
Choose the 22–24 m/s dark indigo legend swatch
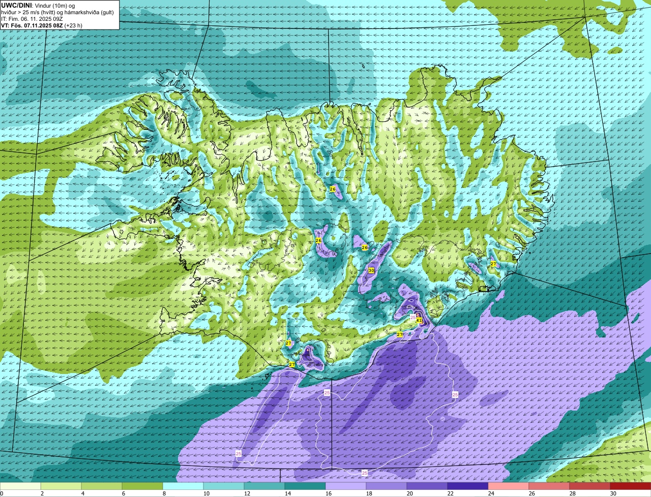(x=468, y=486)
